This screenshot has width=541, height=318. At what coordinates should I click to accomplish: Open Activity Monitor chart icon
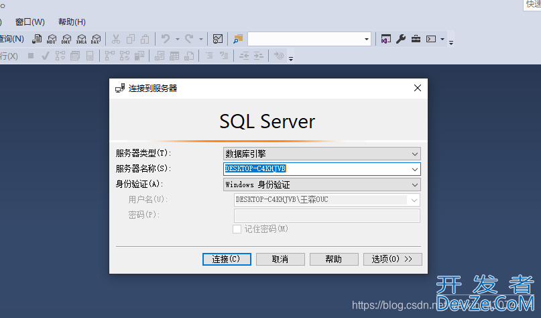(218, 39)
